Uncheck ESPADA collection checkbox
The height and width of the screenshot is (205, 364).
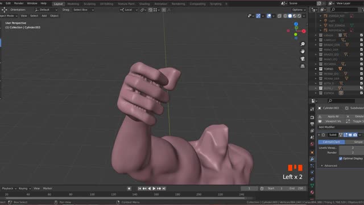(x=361, y=93)
